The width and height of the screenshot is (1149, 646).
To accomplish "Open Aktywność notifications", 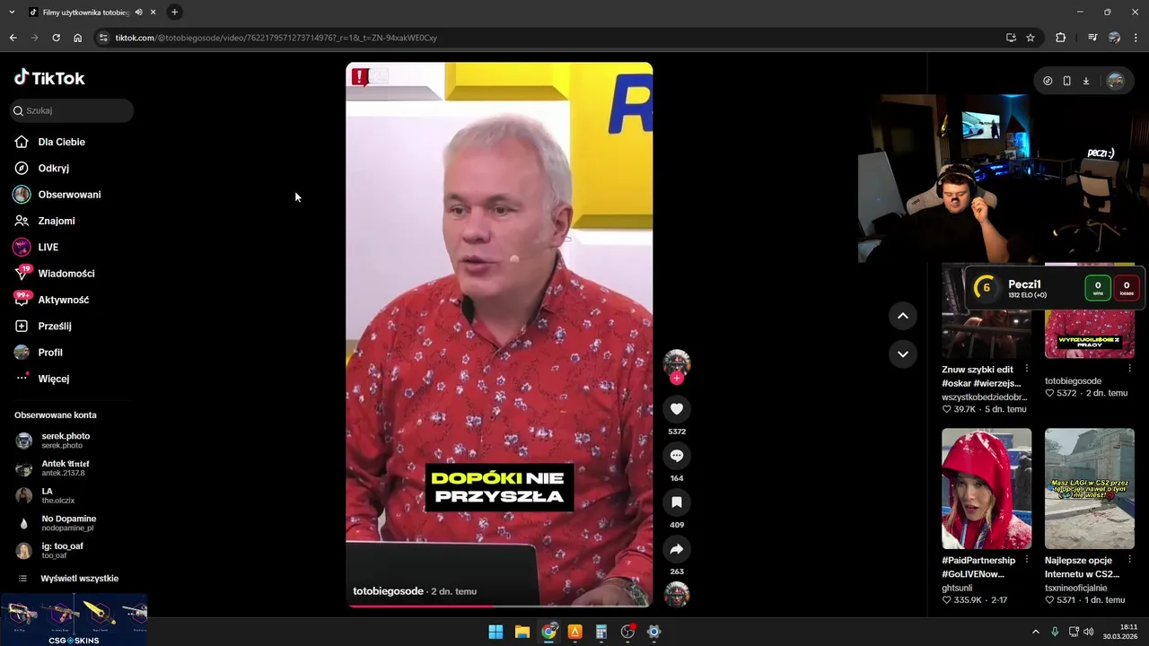I will 63,300.
